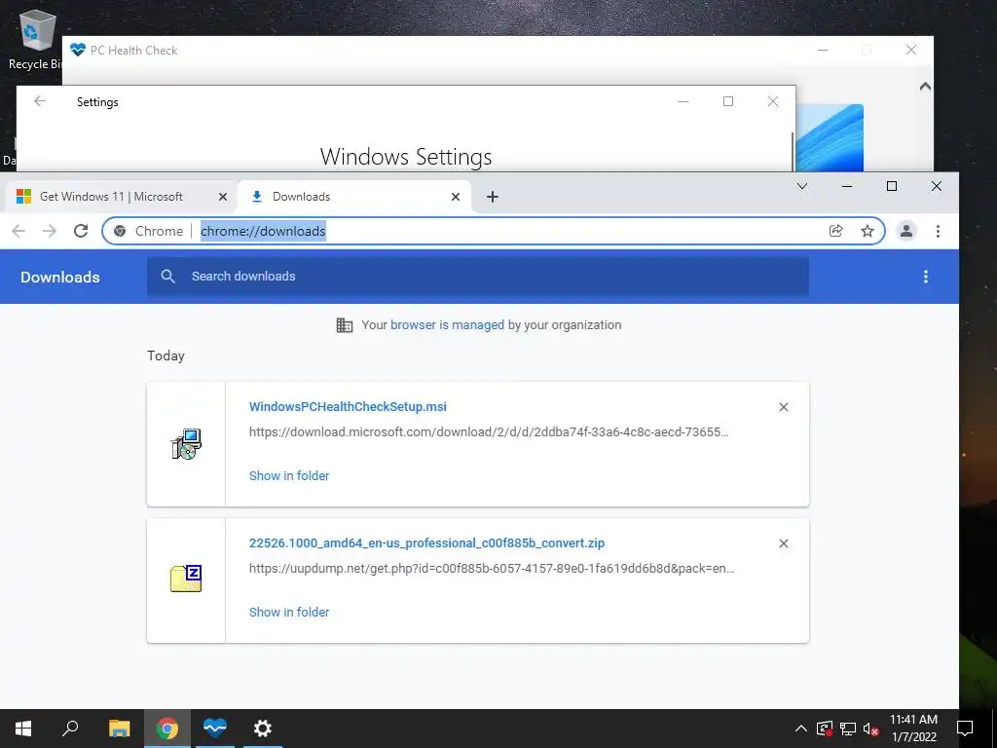Open the notification center
The width and height of the screenshot is (997, 748).
[965, 729]
